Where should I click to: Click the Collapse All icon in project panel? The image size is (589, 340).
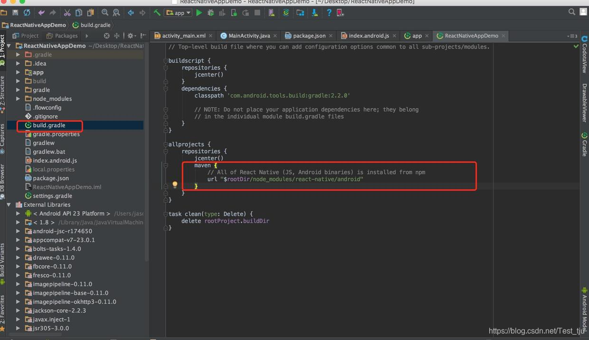tap(117, 36)
